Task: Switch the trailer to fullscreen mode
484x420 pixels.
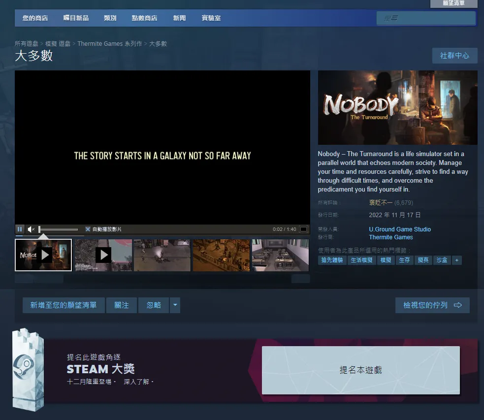Action: (304, 229)
